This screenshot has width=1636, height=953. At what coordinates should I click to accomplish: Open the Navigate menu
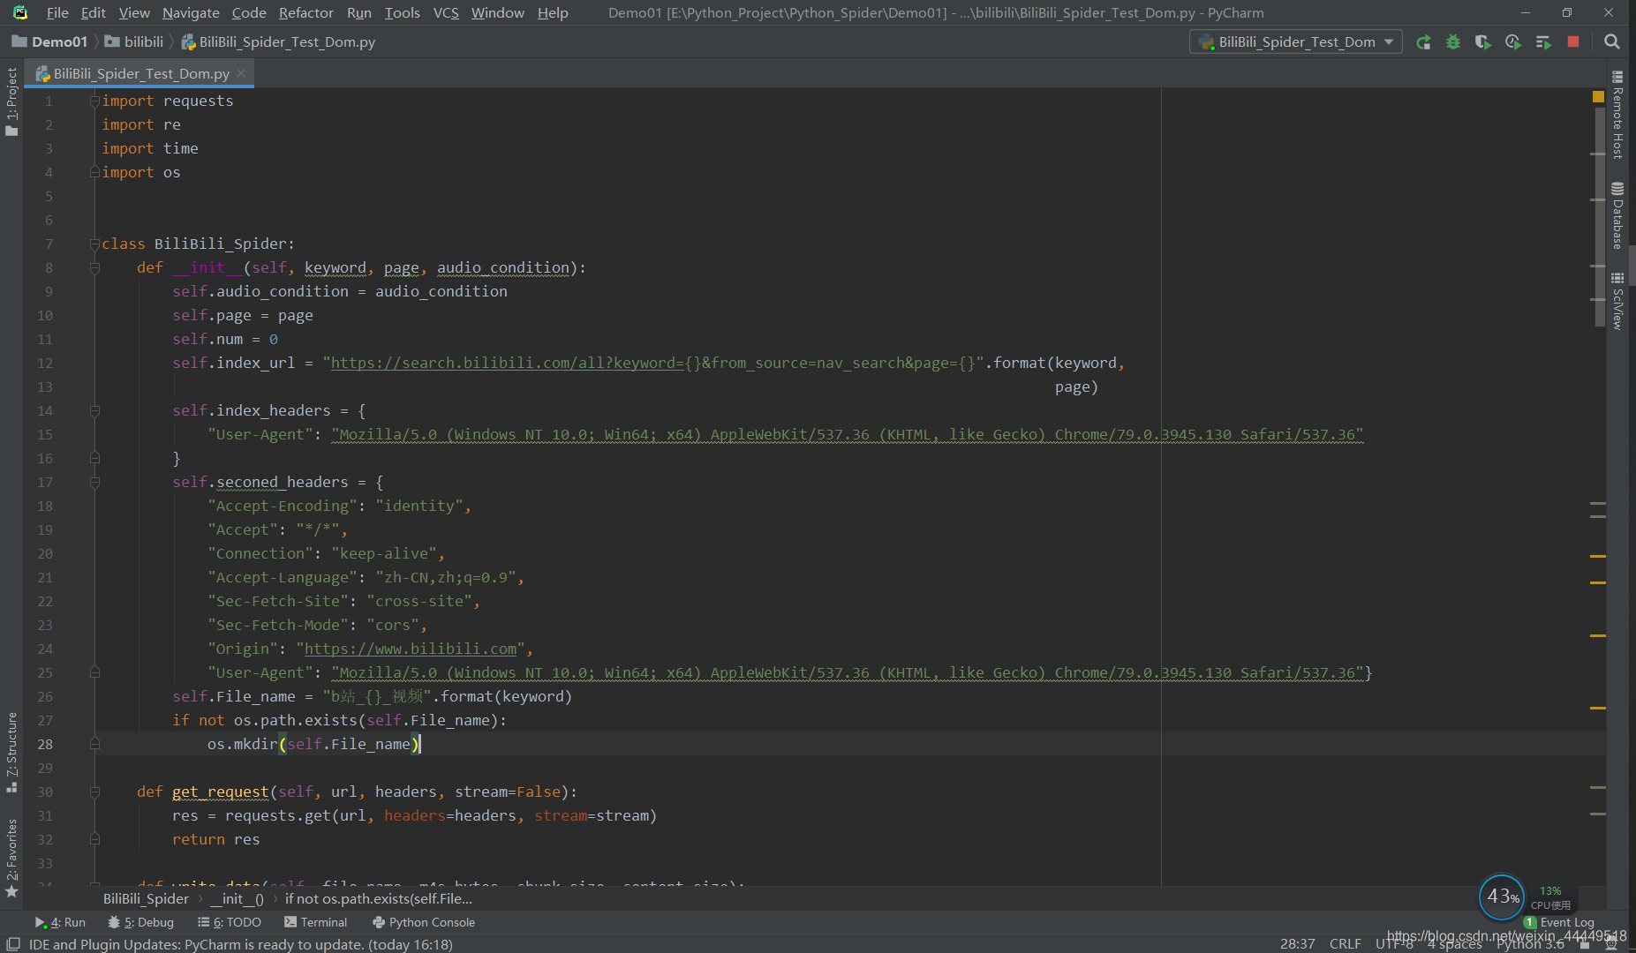[191, 12]
